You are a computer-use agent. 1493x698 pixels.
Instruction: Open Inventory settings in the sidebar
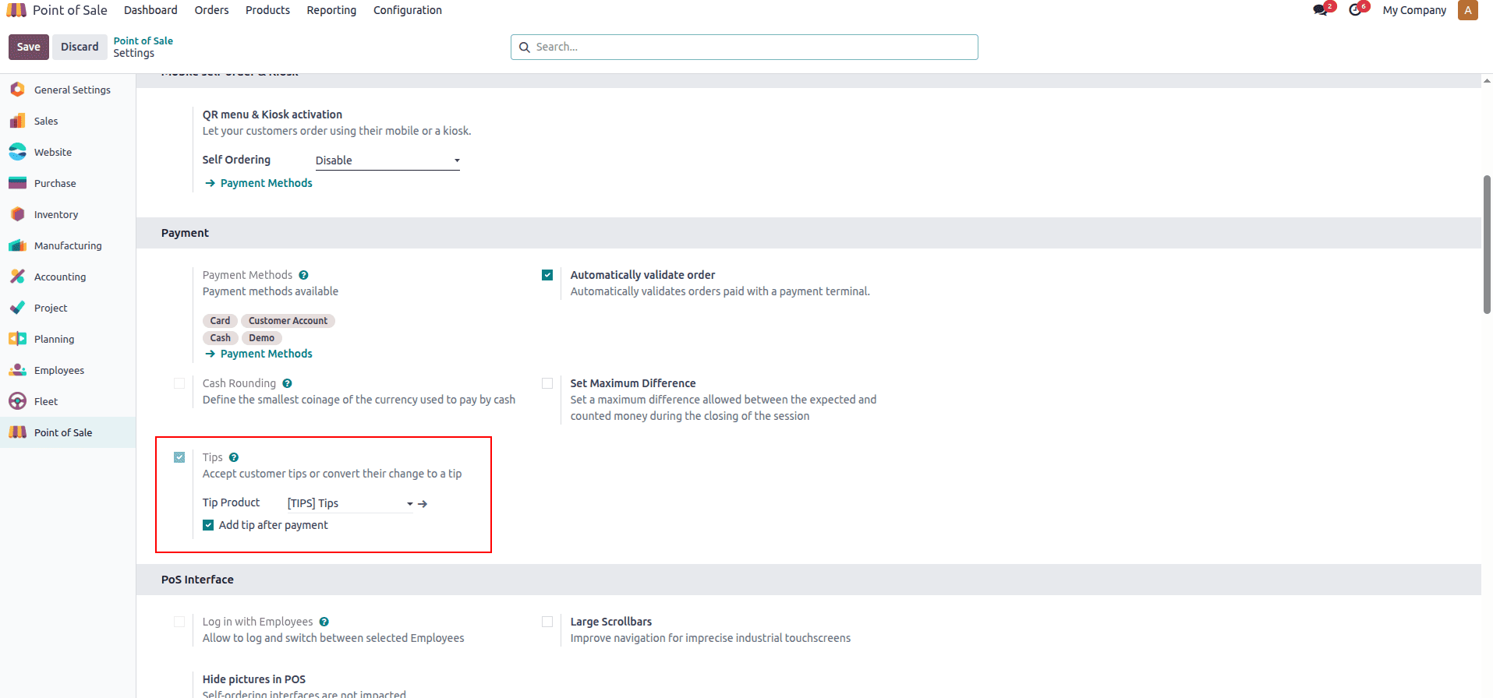tap(55, 214)
